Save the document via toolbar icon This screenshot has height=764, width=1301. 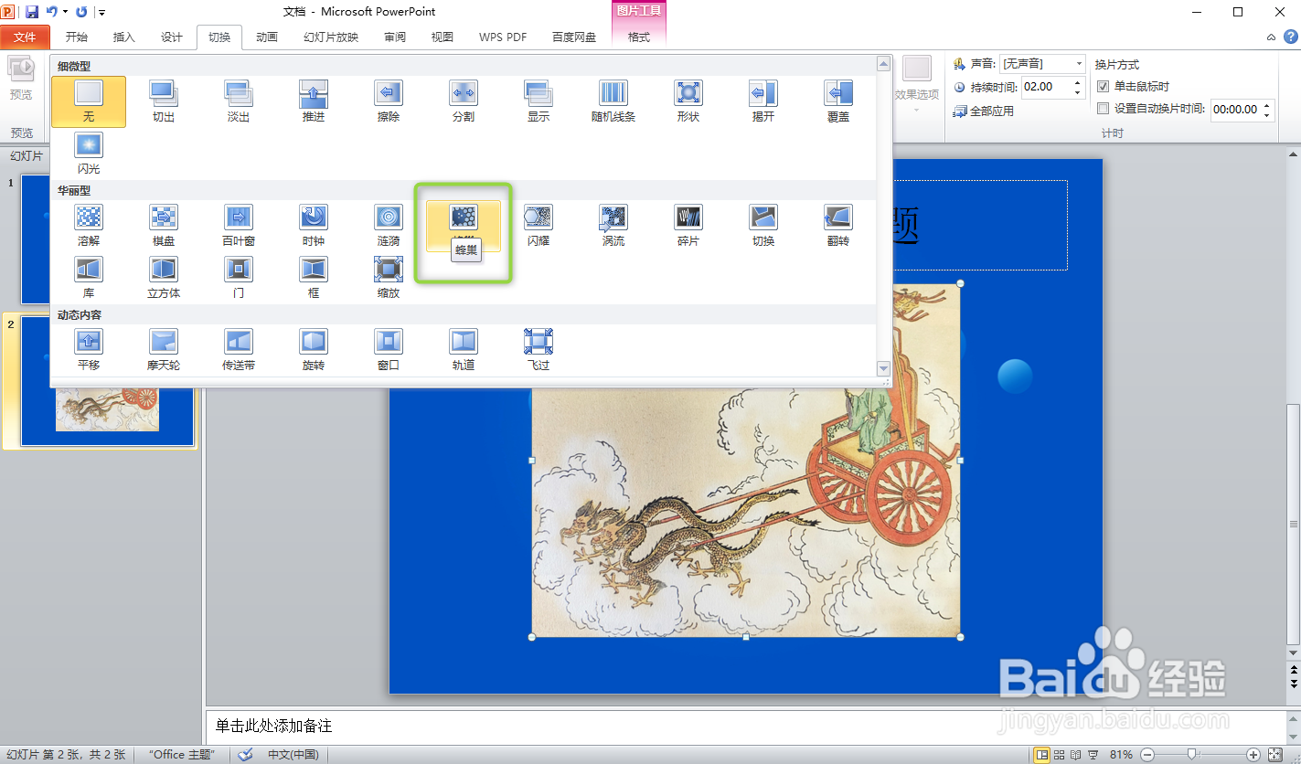pos(32,12)
